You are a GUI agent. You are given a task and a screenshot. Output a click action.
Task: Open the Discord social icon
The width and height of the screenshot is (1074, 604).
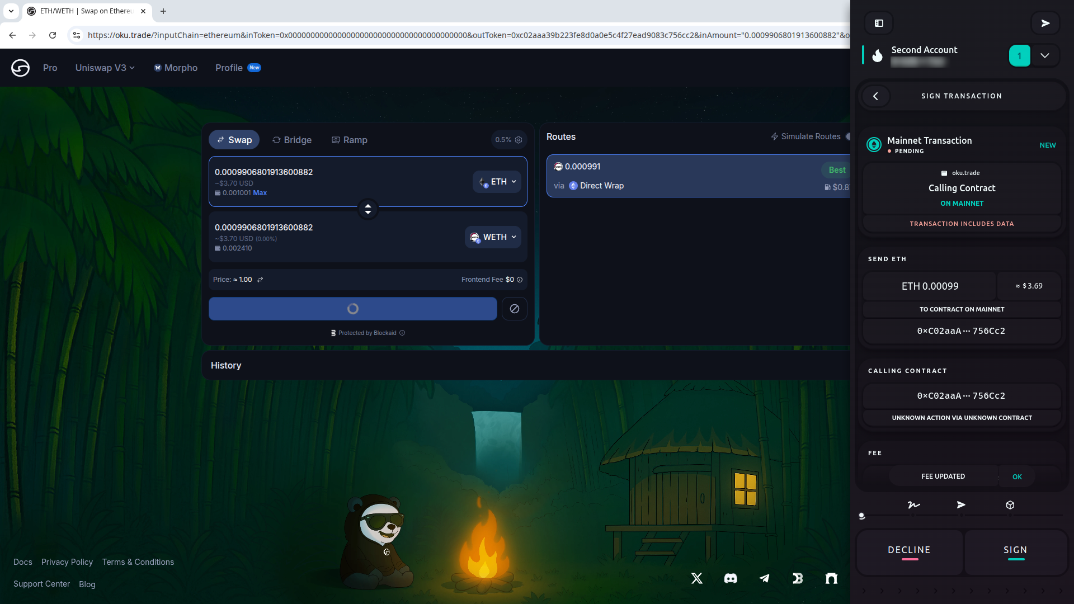731,578
